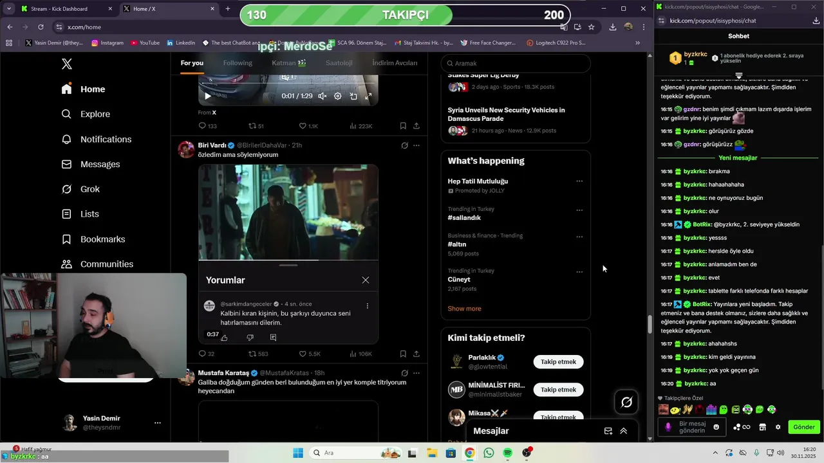824x463 pixels.
Task: Open more options on Biri Vardı post
Action: [417, 145]
